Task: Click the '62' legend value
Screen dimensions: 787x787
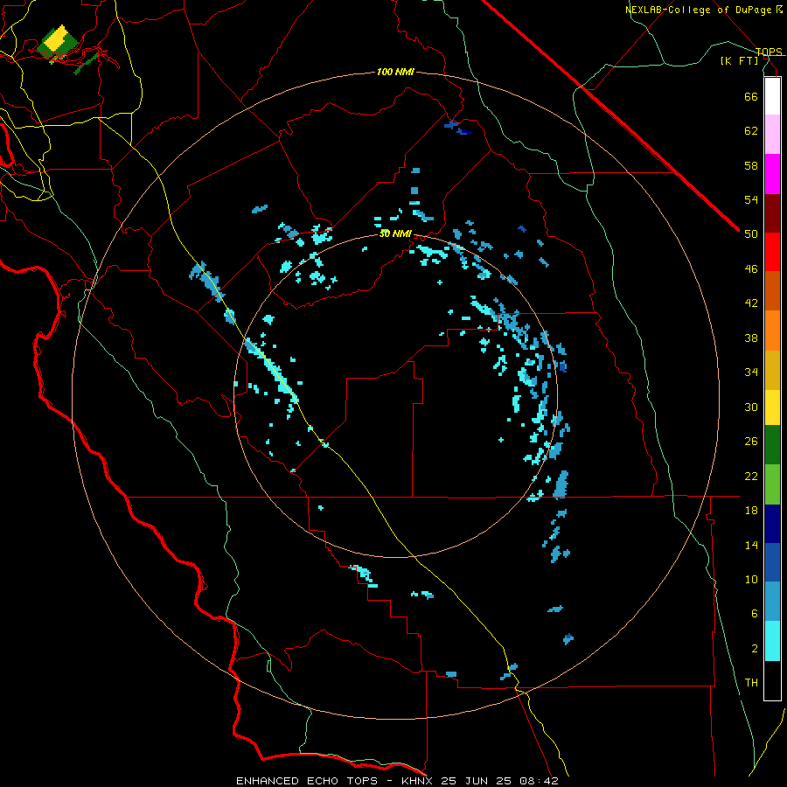Action: pos(751,131)
